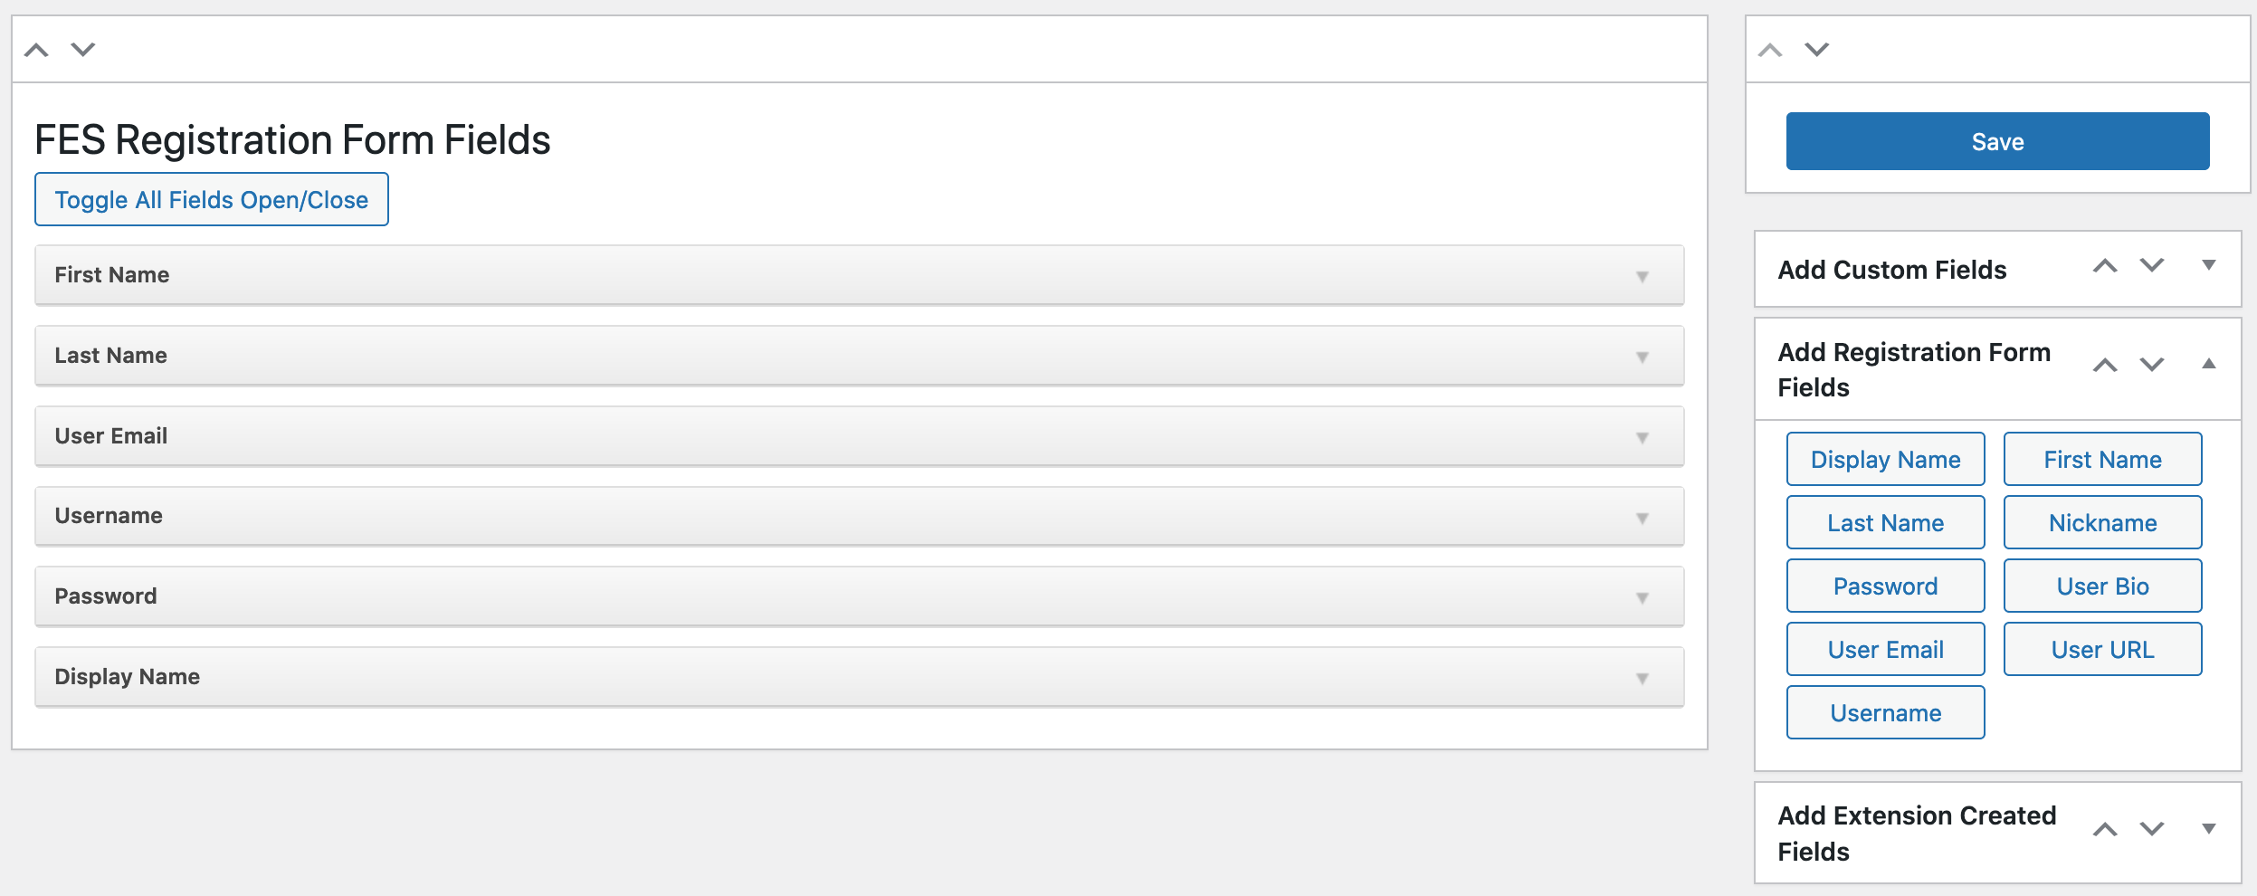Expand the Add Extension Created Fields panel
Image resolution: width=2257 pixels, height=896 pixels.
pos(2209,829)
